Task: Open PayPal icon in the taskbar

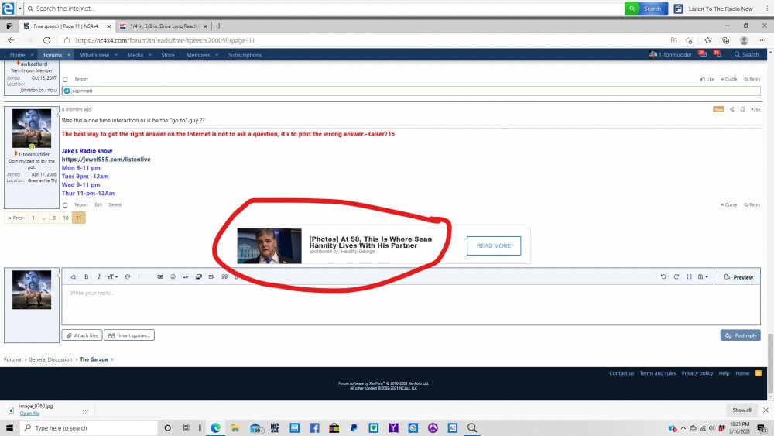Action: (354, 428)
